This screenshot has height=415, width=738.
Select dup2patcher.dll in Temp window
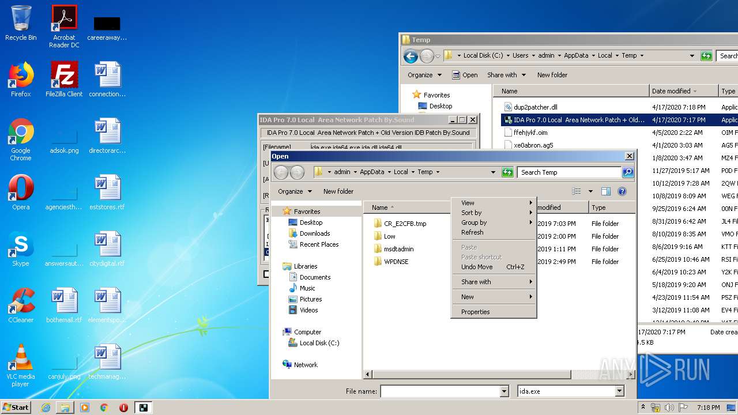pyautogui.click(x=536, y=107)
